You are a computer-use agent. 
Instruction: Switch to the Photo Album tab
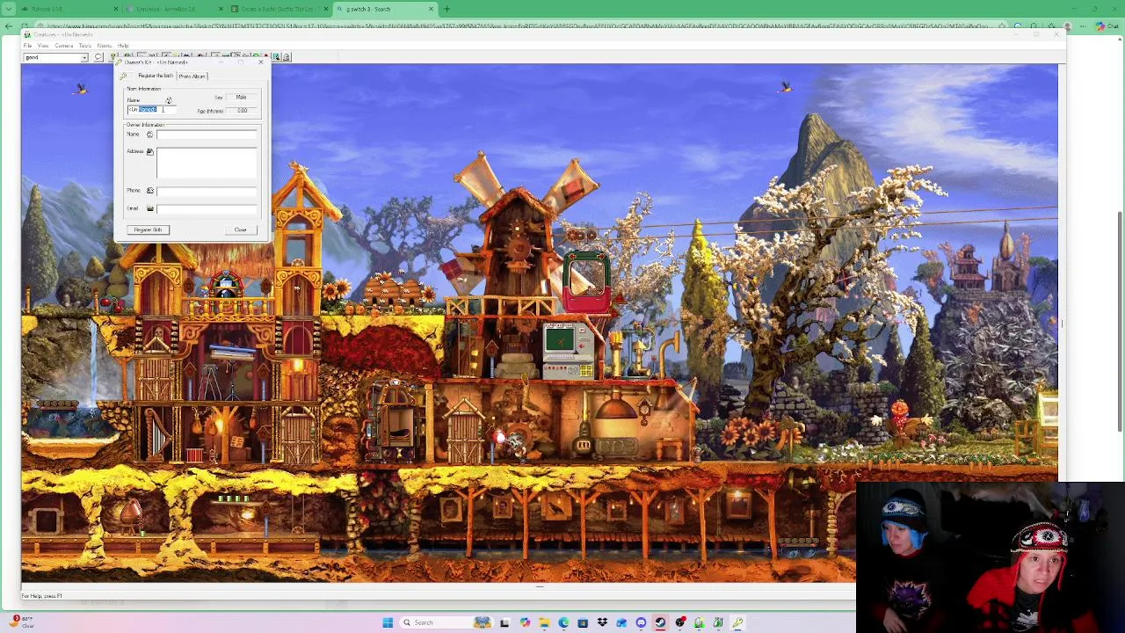(x=192, y=76)
